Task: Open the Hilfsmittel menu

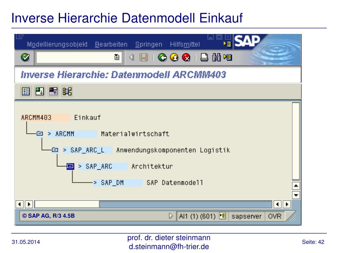Action: pyautogui.click(x=185, y=44)
